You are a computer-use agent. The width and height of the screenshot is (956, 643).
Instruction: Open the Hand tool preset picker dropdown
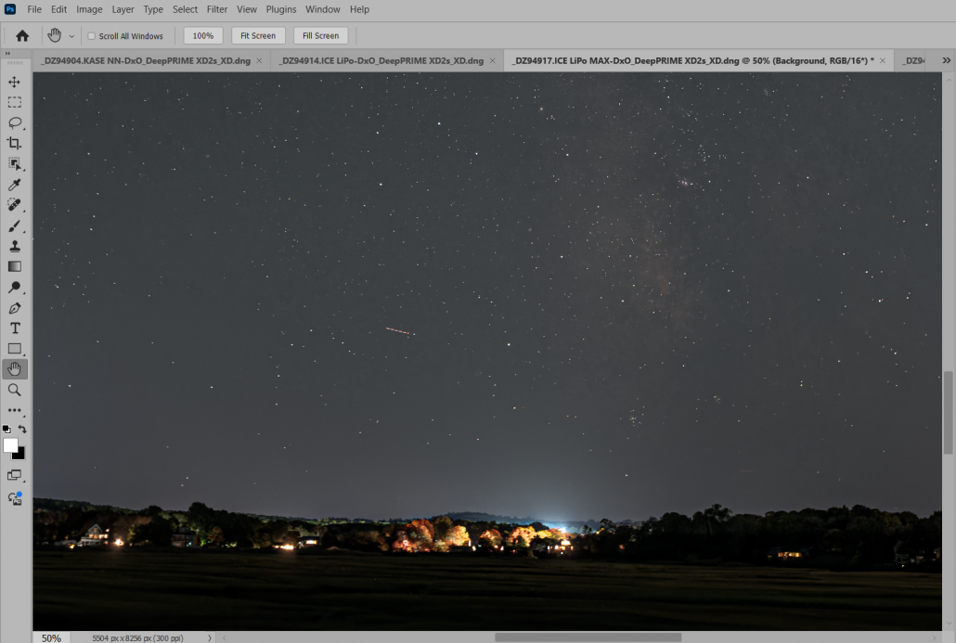click(x=71, y=36)
